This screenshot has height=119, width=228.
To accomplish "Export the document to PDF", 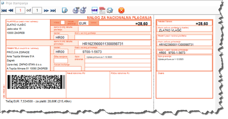I will coord(102,10).
